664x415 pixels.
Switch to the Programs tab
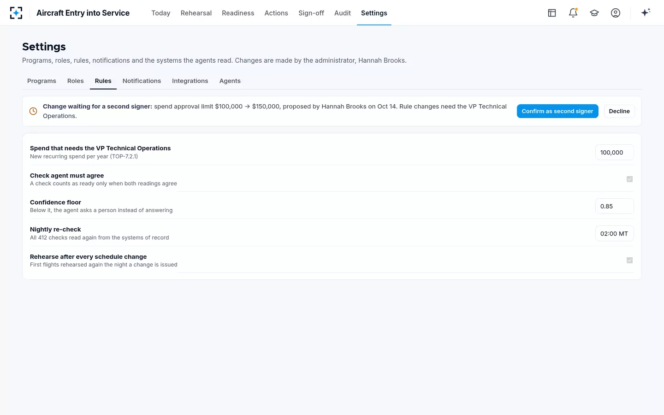pos(41,81)
